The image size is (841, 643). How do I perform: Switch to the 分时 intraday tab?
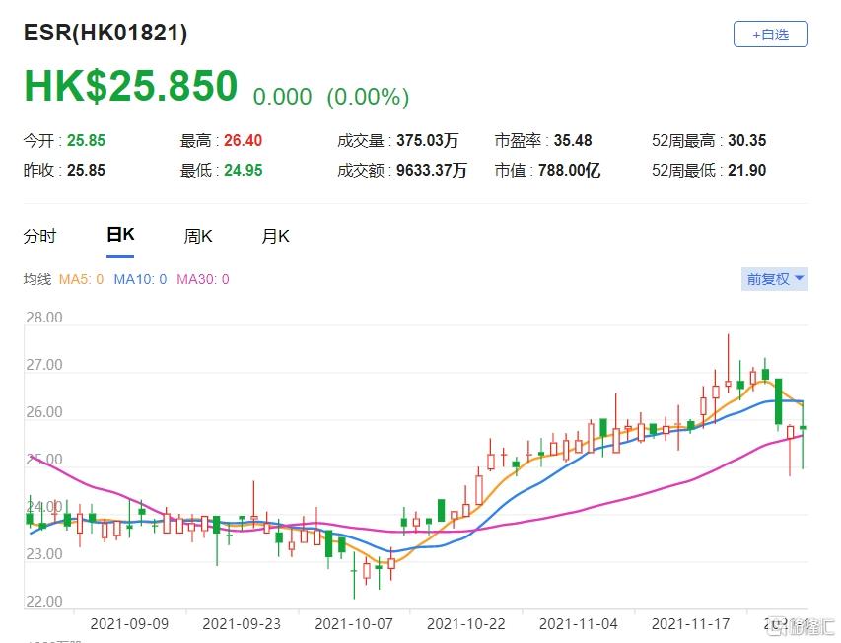(x=39, y=236)
